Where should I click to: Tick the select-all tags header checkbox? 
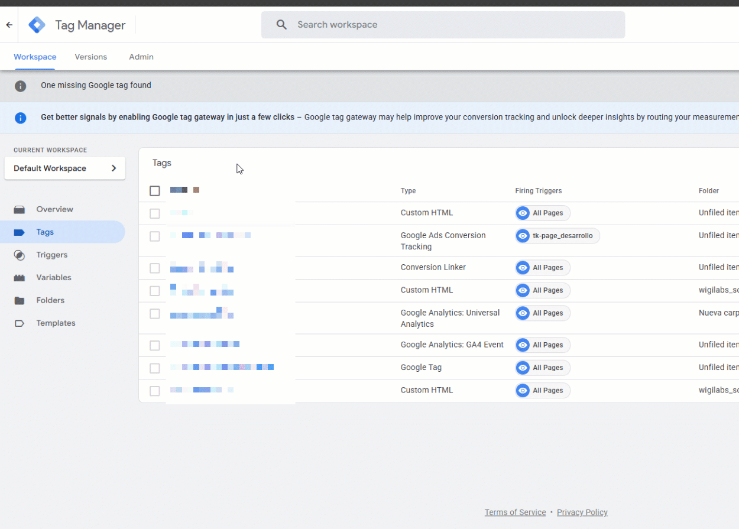[155, 191]
